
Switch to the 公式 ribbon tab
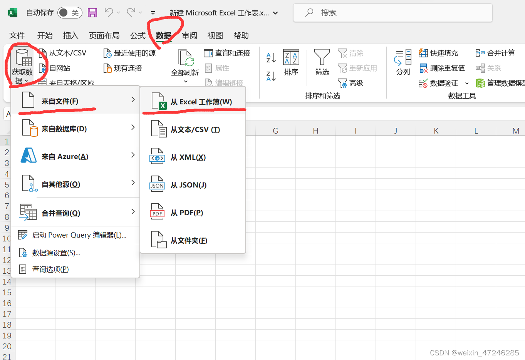pyautogui.click(x=138, y=35)
